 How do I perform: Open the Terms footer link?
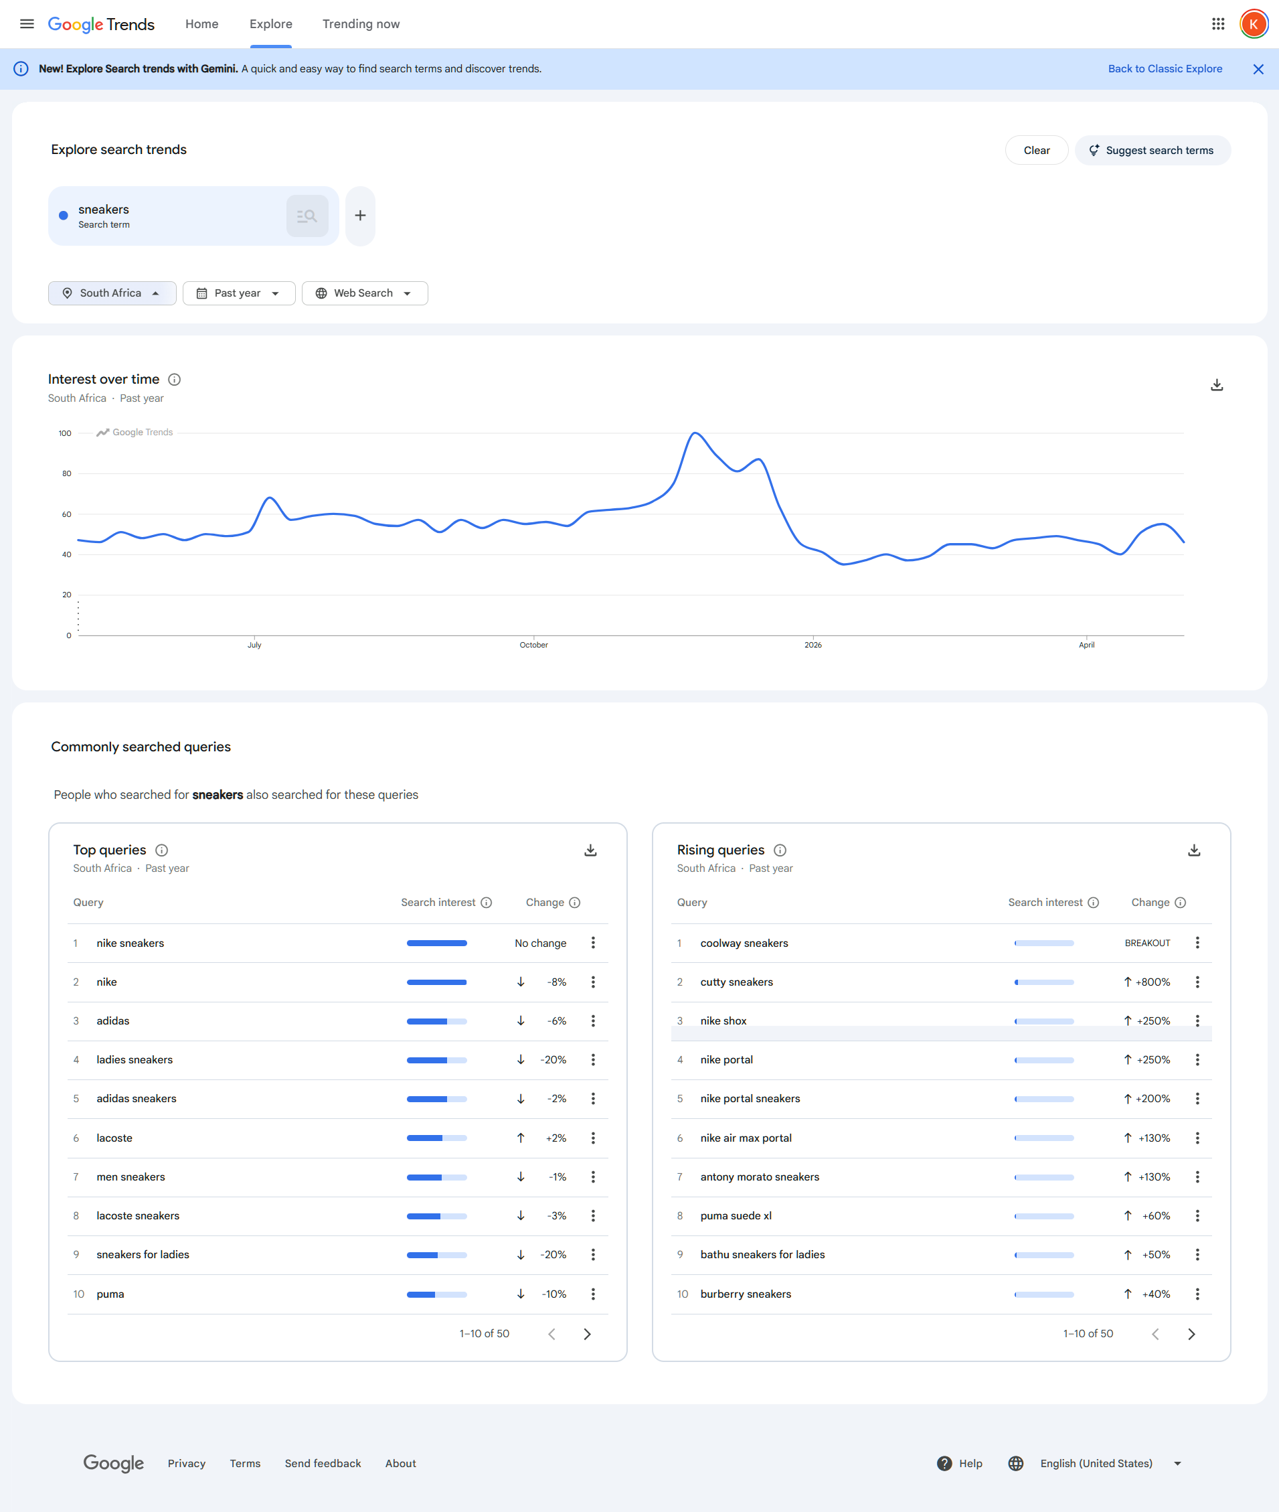pos(245,1462)
